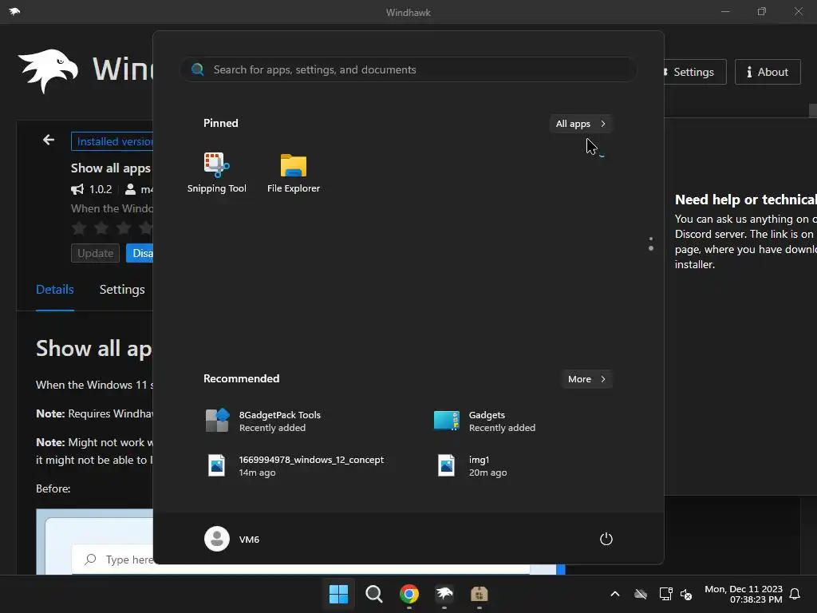Screen dimensions: 817x613
Task: Click the Windhawk eagle logo
Action: (x=48, y=70)
